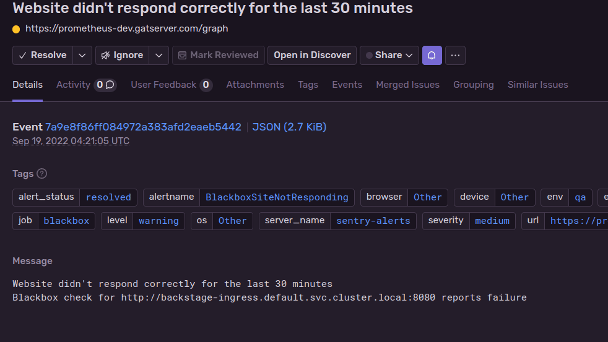Click Open in Discover button
Screen dimensions: 608x342
point(312,55)
